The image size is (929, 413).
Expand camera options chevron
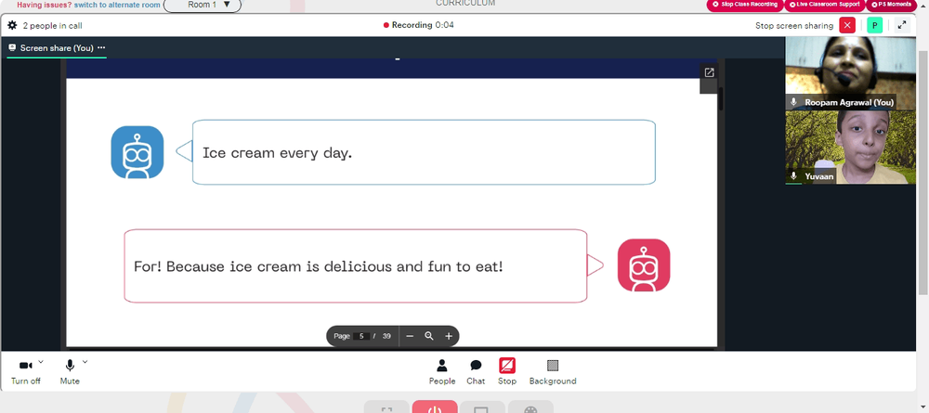(x=41, y=362)
